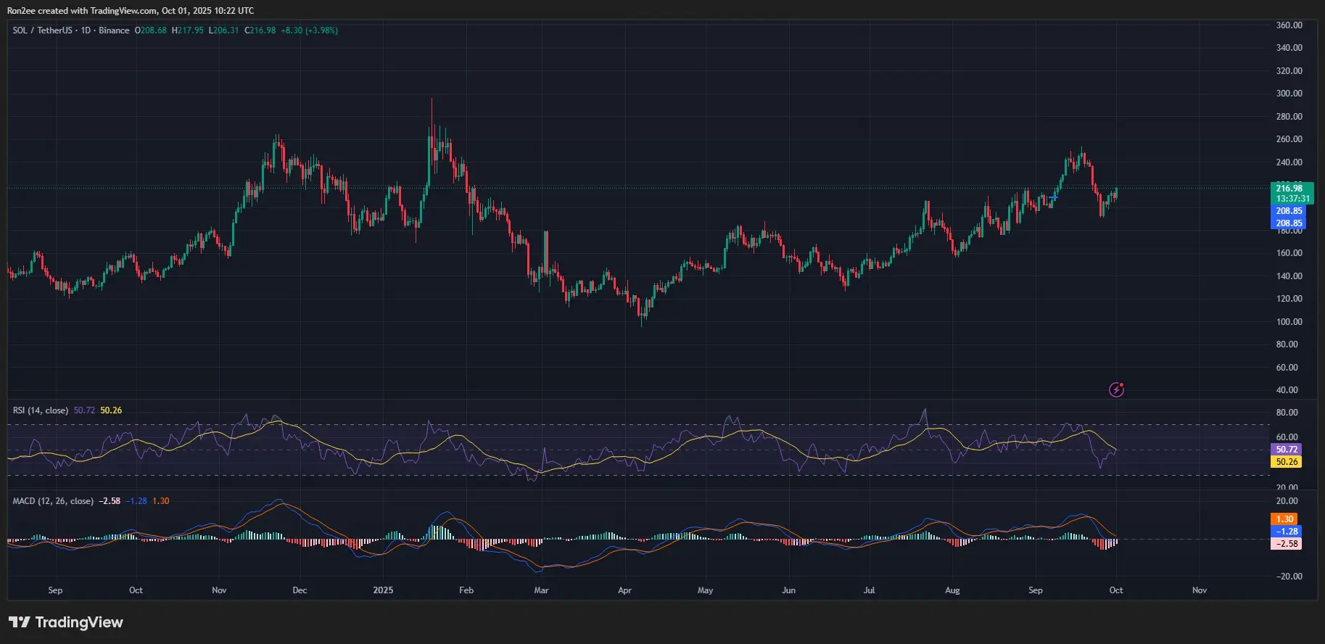Click the January 2025 peak candle wick
1325x644 pixels.
click(432, 109)
